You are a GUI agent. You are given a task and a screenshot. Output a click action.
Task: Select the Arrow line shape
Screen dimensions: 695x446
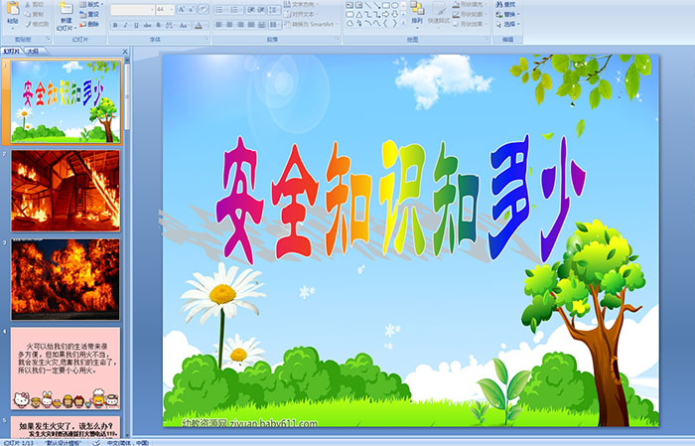(376, 5)
